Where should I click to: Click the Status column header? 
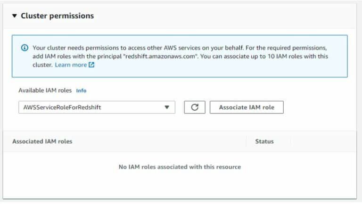(x=264, y=141)
